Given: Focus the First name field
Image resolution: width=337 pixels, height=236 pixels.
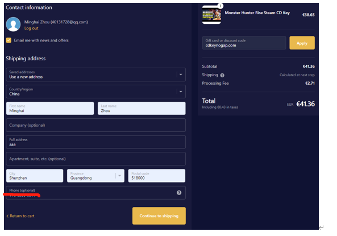Looking at the screenshot, I should tap(50, 109).
